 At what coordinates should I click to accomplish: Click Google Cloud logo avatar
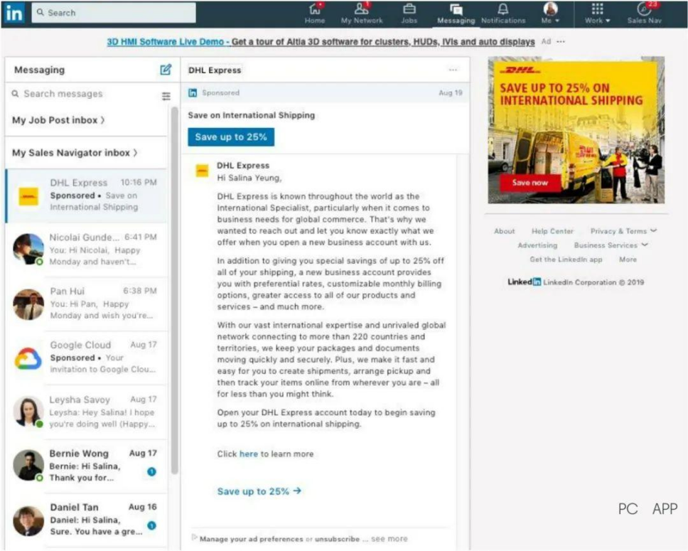click(x=28, y=358)
